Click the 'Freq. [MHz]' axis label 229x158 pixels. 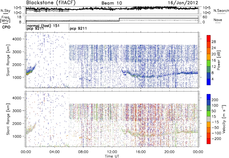pyautogui.click(x=5, y=19)
